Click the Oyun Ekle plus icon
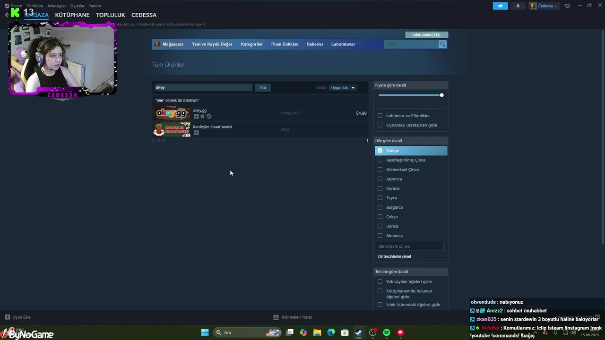605x340 pixels. [x=7, y=317]
